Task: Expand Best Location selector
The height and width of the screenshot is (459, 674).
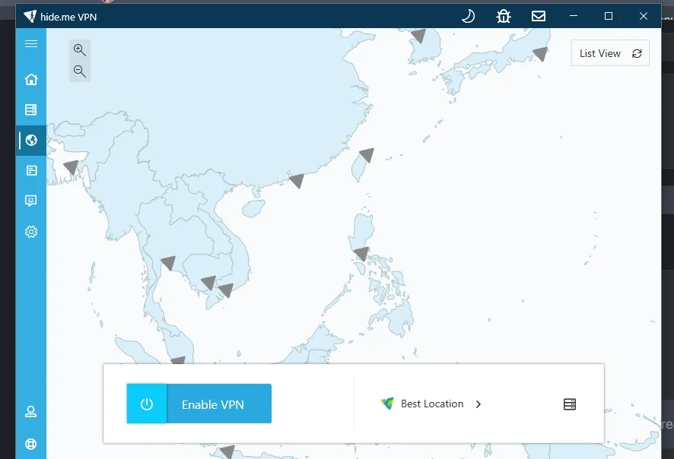Action: pos(431,404)
